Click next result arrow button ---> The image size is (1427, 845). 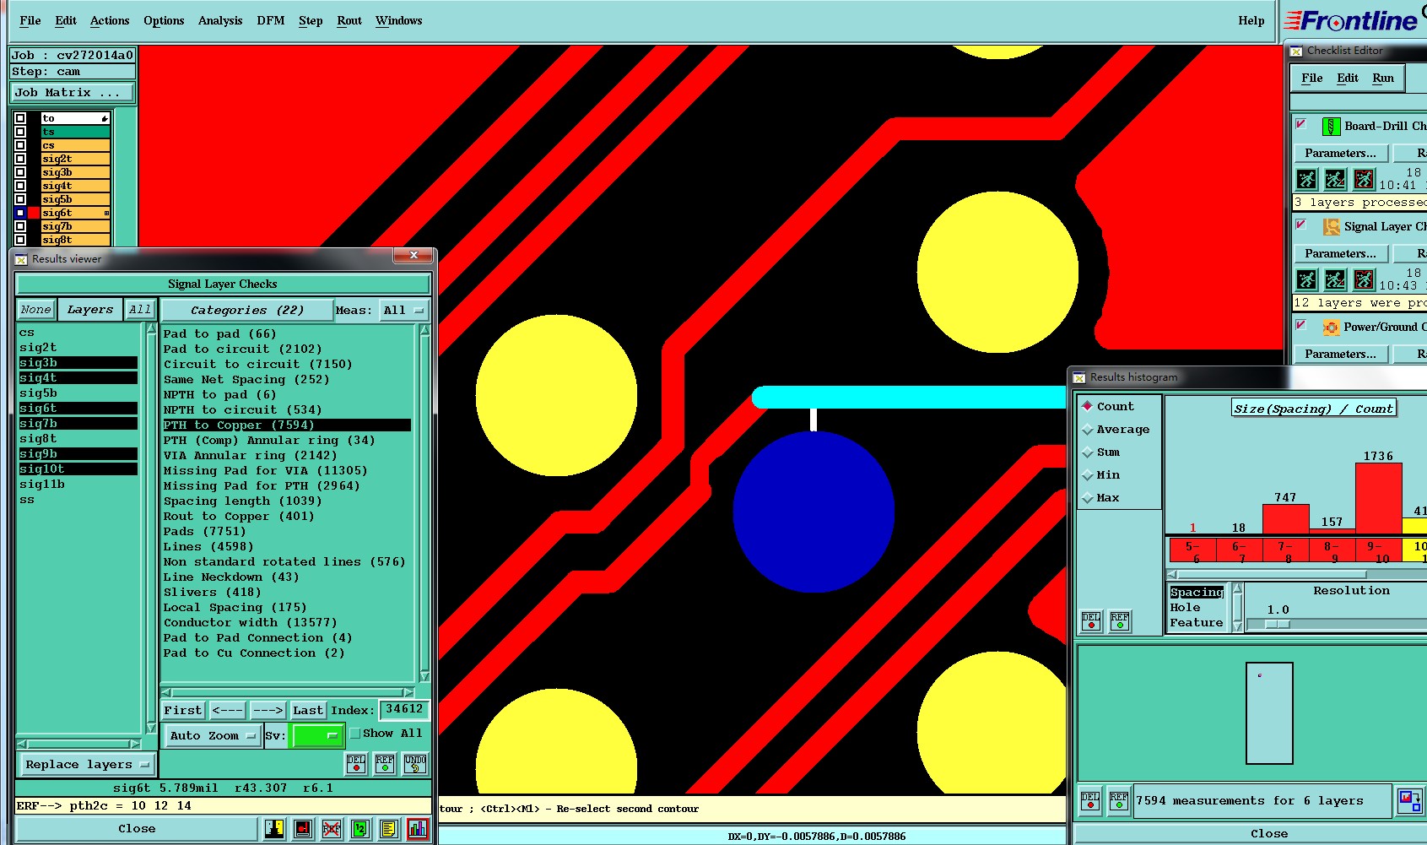tap(268, 710)
